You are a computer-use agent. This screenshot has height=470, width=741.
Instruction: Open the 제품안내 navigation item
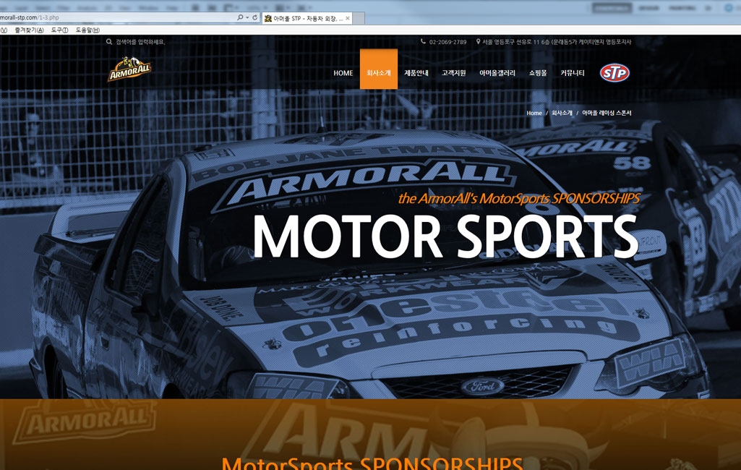[x=416, y=73]
